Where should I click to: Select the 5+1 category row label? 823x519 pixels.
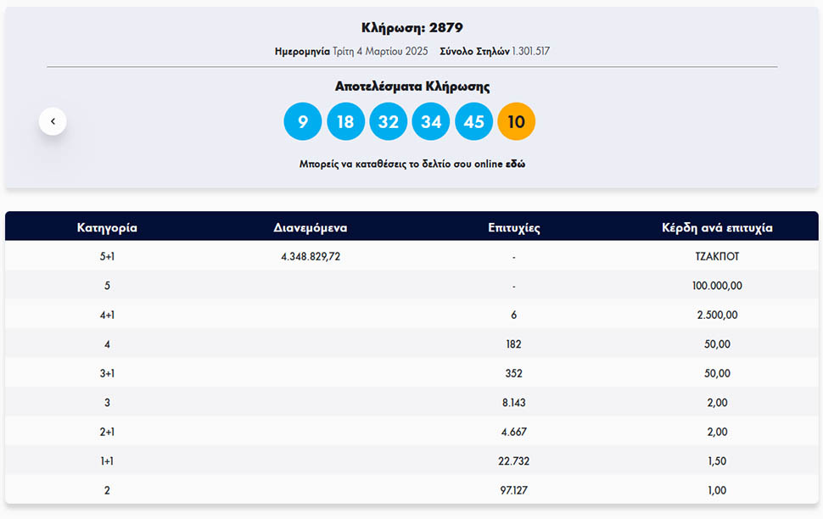coord(107,256)
